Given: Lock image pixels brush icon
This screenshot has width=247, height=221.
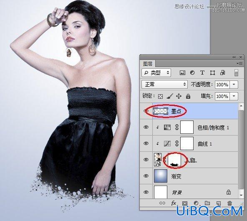Looking at the screenshot, I should [x=169, y=96].
